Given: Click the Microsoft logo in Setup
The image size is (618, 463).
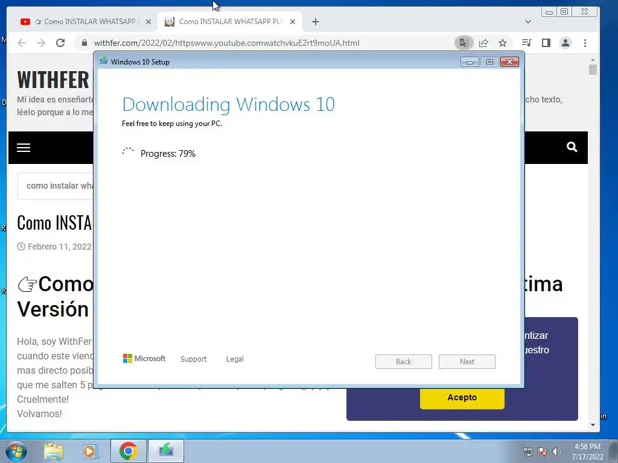Looking at the screenshot, I should pyautogui.click(x=144, y=358).
